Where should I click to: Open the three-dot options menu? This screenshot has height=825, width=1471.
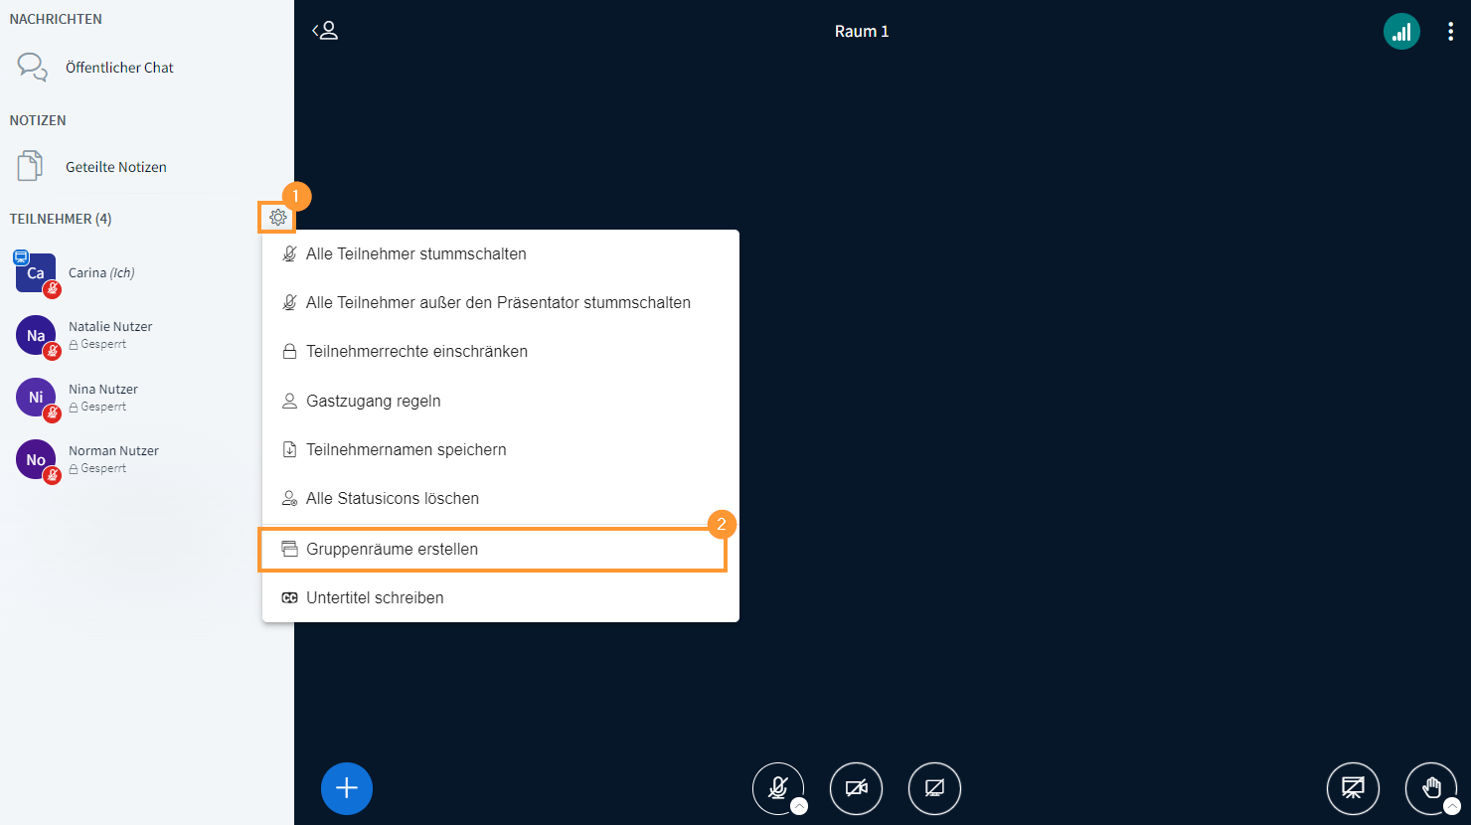tap(1450, 31)
